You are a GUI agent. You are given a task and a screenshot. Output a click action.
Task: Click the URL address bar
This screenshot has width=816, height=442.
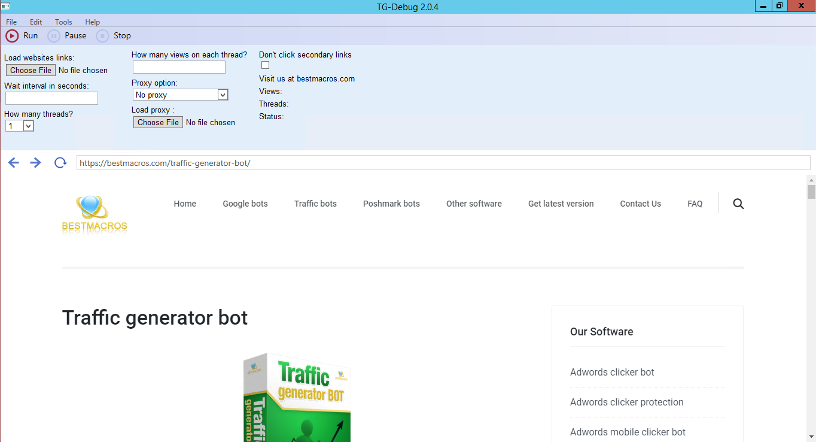443,163
